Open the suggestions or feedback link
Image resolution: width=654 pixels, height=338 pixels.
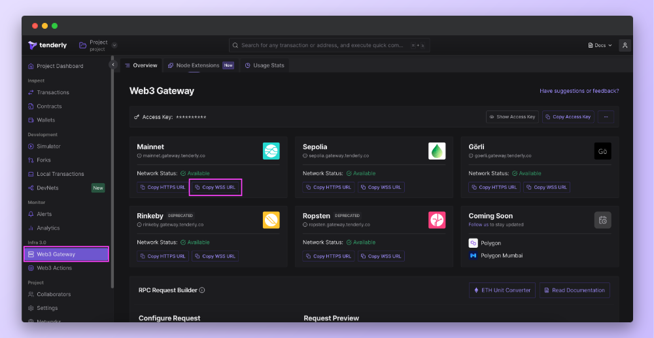click(579, 91)
